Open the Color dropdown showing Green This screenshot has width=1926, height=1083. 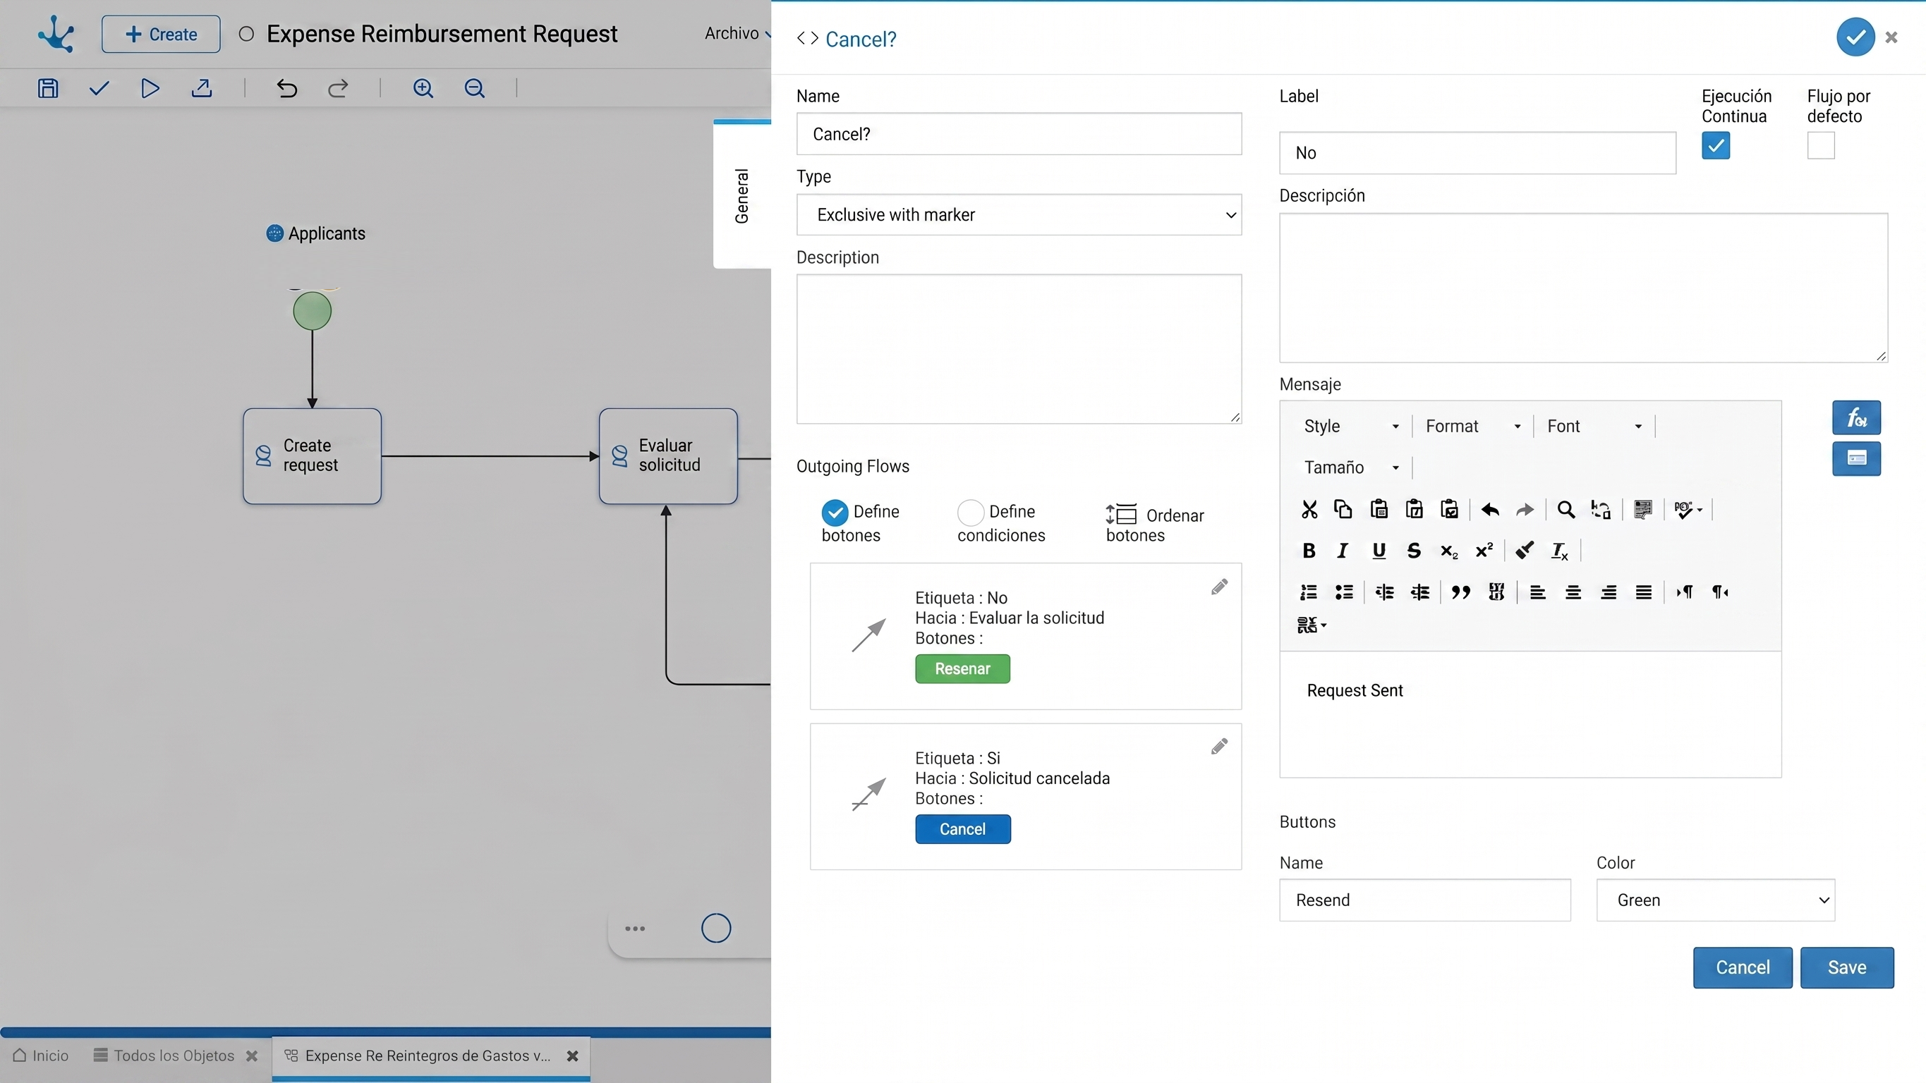(1715, 900)
